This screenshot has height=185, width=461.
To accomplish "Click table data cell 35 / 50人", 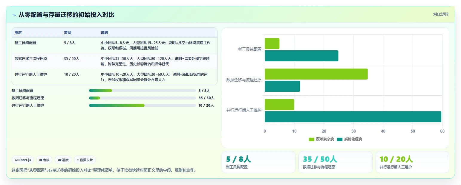I will (72, 59).
